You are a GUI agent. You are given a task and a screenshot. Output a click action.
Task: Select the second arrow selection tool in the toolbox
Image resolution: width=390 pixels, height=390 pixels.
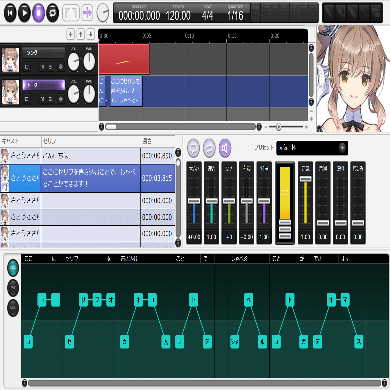click(x=341, y=13)
